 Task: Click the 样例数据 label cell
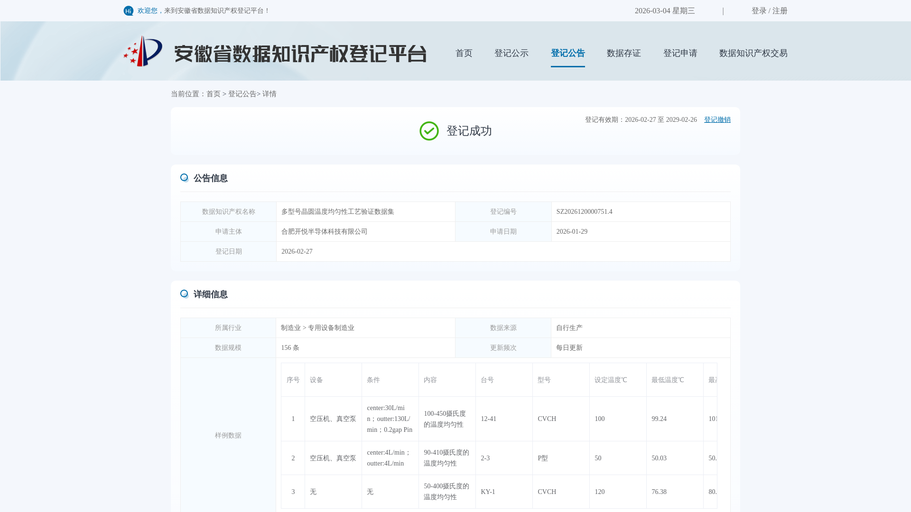228,435
